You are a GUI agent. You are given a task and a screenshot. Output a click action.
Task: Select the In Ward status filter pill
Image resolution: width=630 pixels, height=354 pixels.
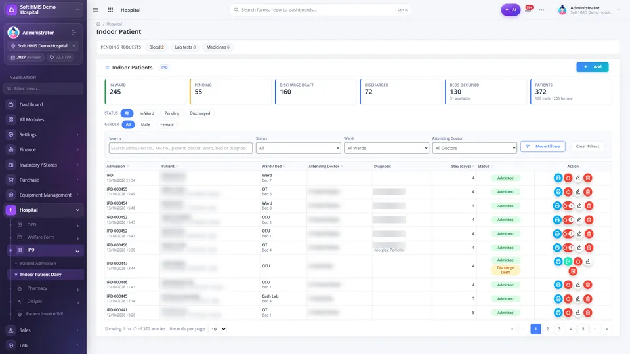[x=146, y=113]
